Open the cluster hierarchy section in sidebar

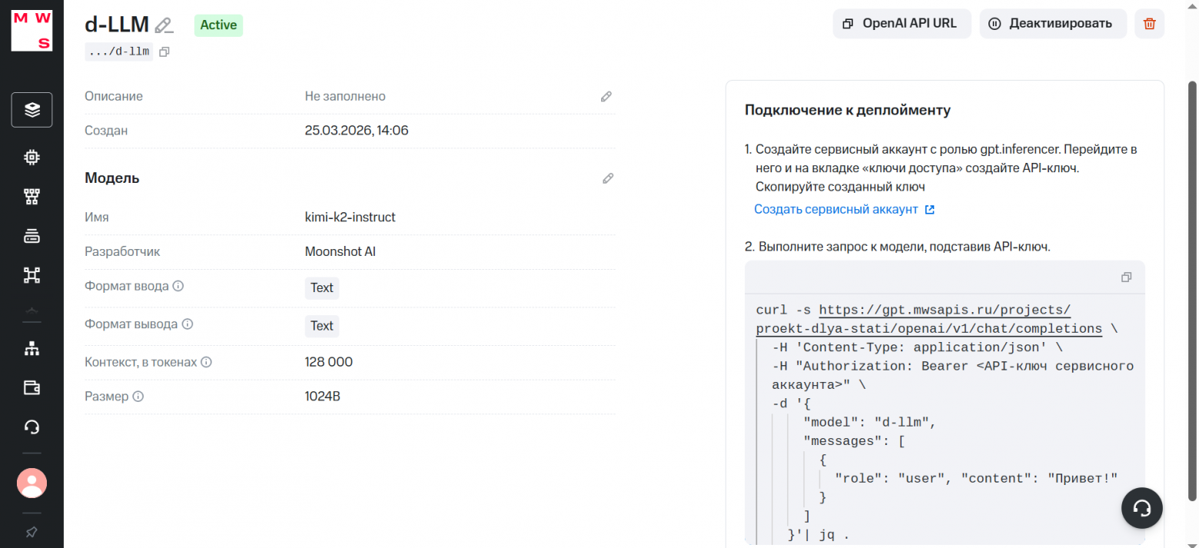click(x=32, y=274)
